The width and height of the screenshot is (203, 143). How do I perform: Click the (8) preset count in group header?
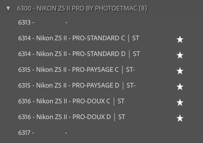pyautogui.click(x=143, y=8)
